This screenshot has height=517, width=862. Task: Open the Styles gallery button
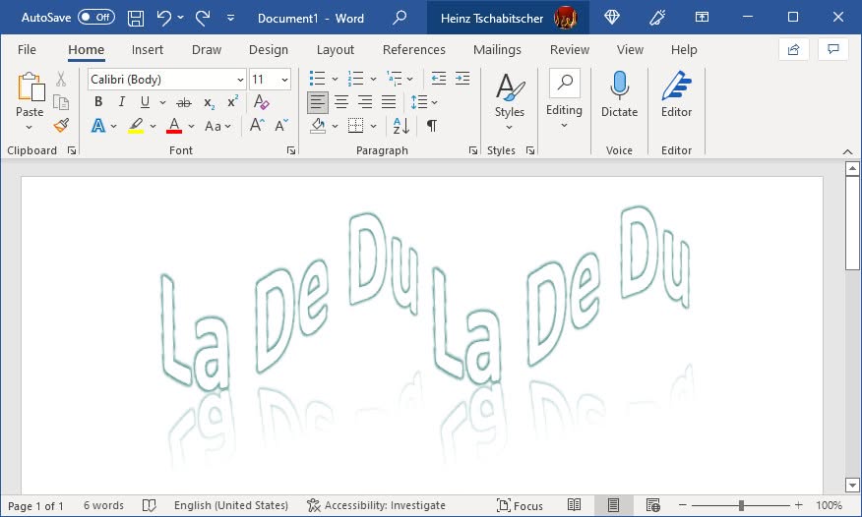(510, 101)
